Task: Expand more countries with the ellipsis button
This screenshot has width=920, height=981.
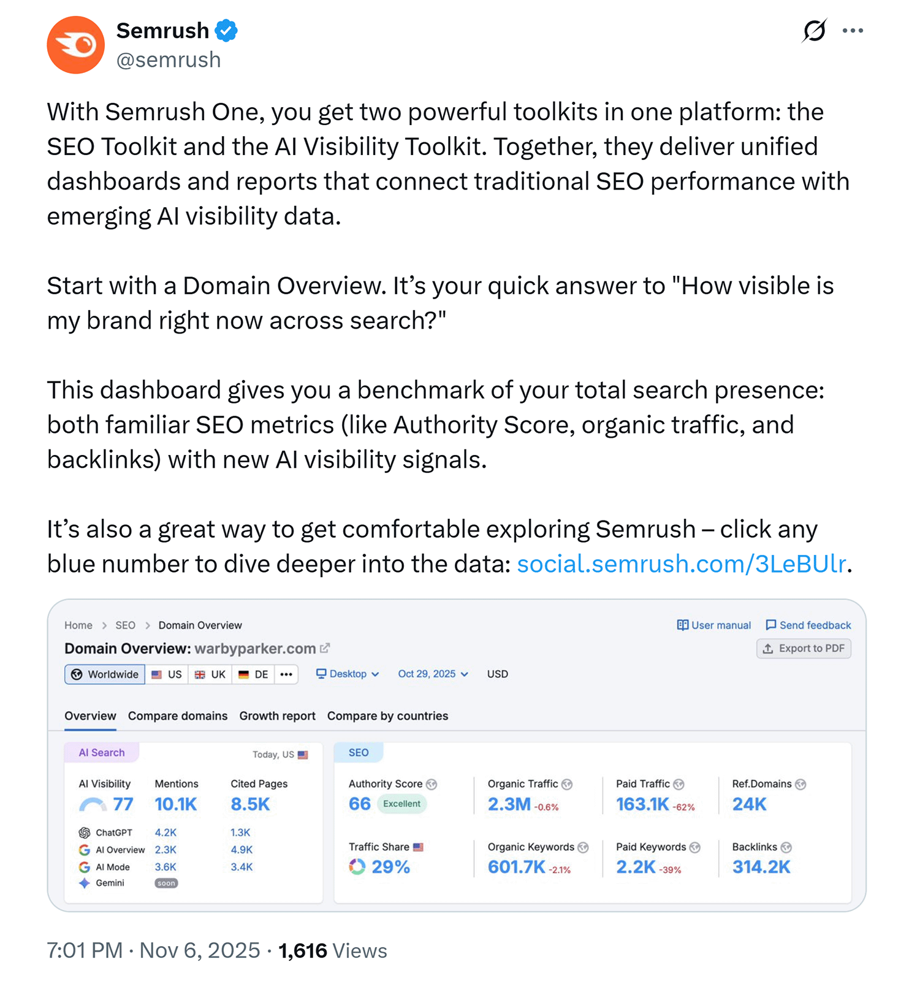Action: (x=286, y=674)
